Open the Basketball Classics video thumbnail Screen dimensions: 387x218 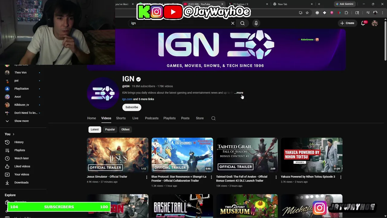pyautogui.click(x=182, y=206)
